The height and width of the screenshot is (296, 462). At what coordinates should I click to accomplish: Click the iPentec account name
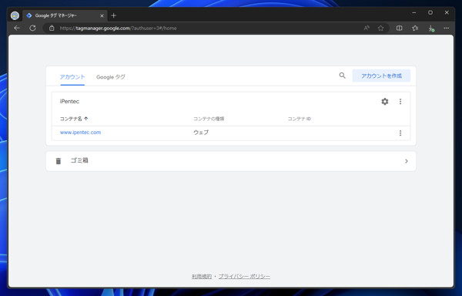pos(69,102)
